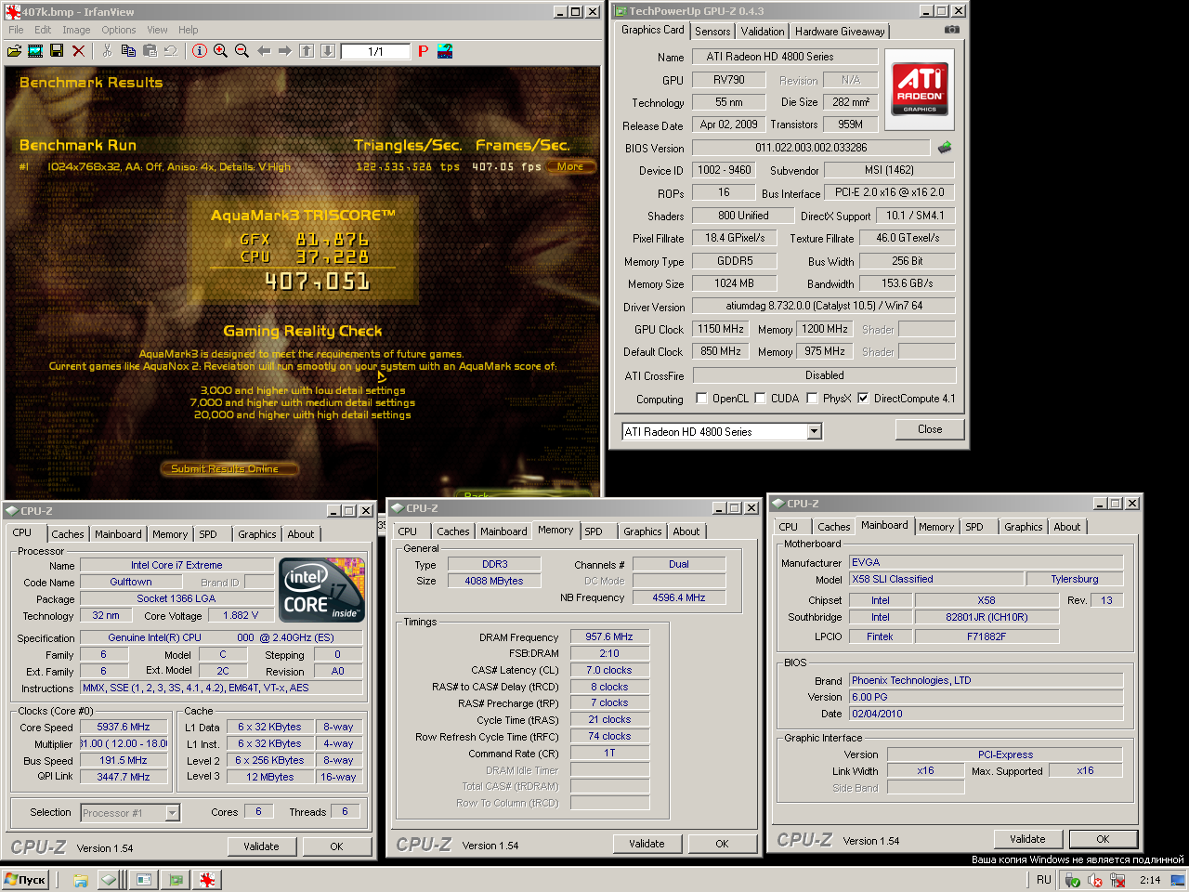Expand the GPU-Z graphics card dropdown

point(814,431)
